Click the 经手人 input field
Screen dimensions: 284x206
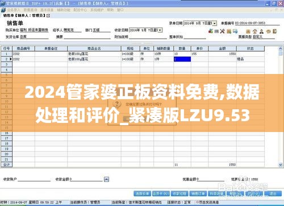72,30
